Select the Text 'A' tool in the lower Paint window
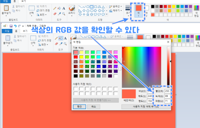This screenshot has width=200, height=128. pyautogui.click(x=65, y=38)
